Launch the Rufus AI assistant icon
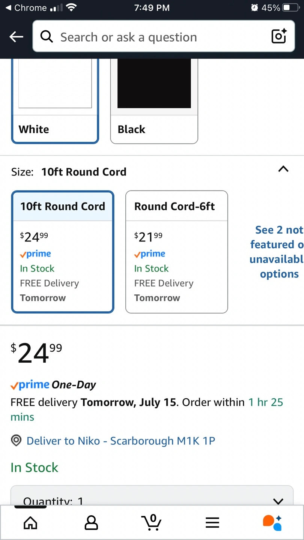This screenshot has height=540, width=304. pos(272,522)
